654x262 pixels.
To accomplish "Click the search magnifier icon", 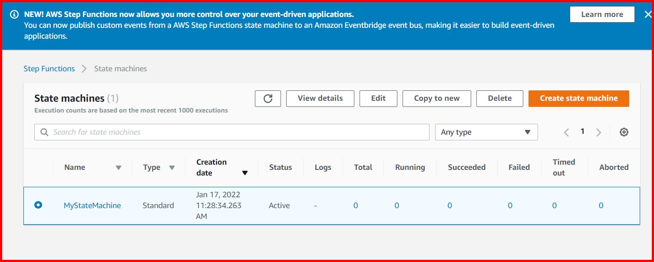I will tap(44, 132).
